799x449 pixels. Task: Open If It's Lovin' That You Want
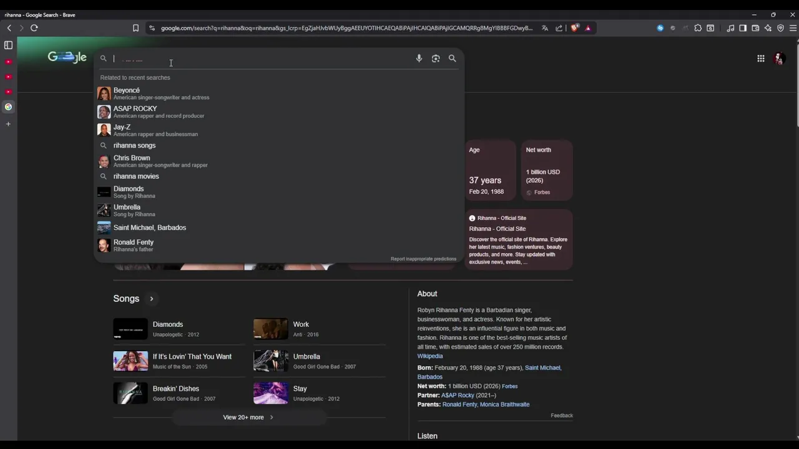pos(179,361)
